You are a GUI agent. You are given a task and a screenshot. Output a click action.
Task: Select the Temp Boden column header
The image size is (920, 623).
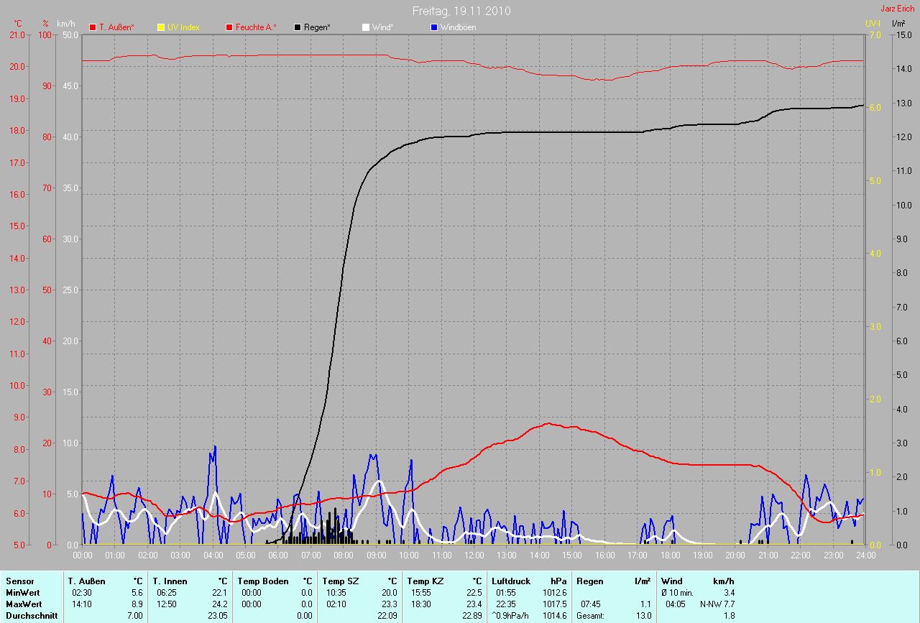[263, 581]
